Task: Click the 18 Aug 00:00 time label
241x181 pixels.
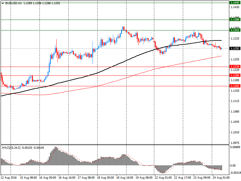Action: click(105, 178)
